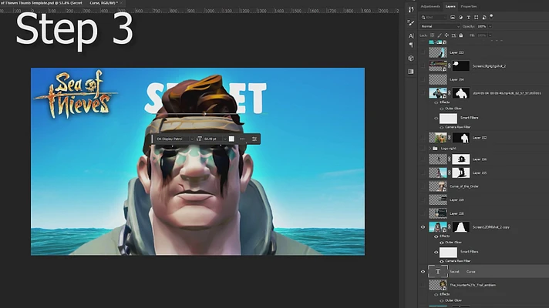Open the Paragraph panel icon
Viewport: 549px width, 308px height.
click(x=411, y=45)
